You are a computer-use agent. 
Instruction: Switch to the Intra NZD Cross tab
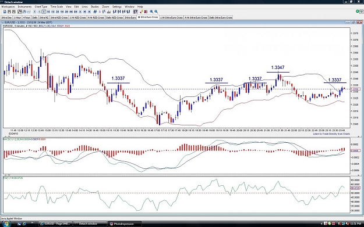59,17
